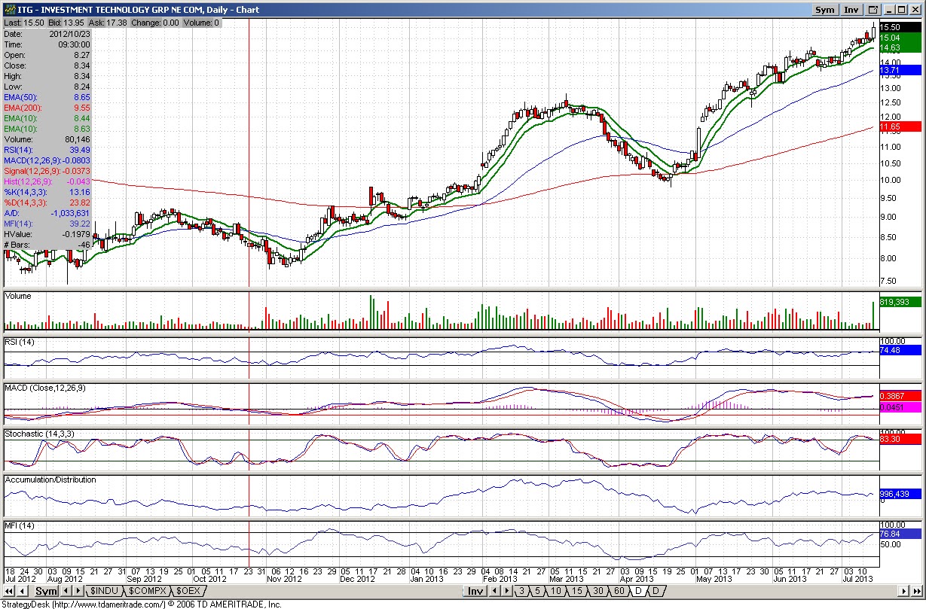Click the MACD(12,26,9) data panel row
The width and height of the screenshot is (926, 609).
47,160
